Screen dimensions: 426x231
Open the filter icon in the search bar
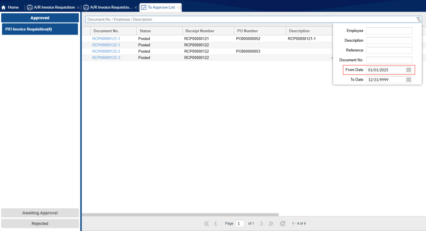click(418, 19)
